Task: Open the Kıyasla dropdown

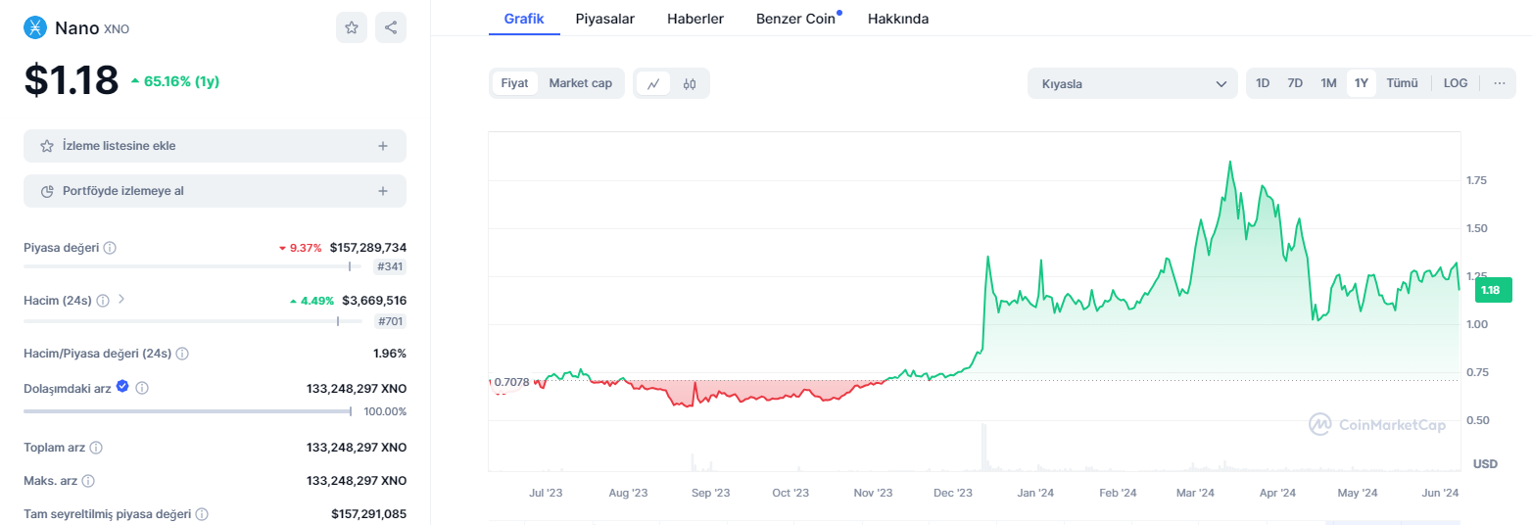Action: (x=1132, y=83)
